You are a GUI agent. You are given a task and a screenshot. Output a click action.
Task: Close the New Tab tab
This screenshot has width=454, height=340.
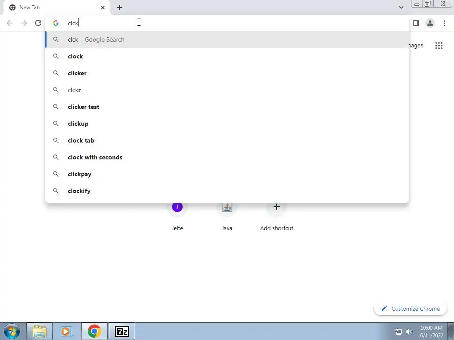[103, 8]
